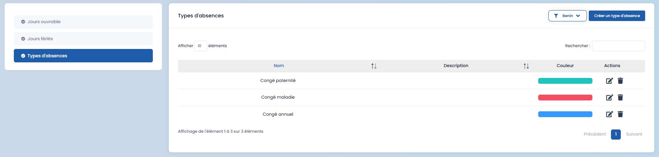659x157 pixels.
Task: Click Créer un type d'absence button
Action: tap(617, 16)
